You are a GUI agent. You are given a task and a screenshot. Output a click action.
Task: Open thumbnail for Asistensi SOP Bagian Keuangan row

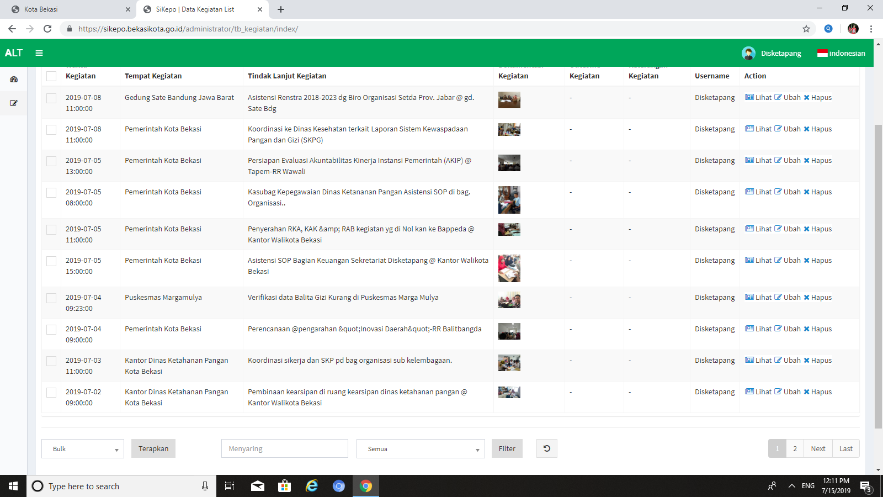tap(509, 268)
